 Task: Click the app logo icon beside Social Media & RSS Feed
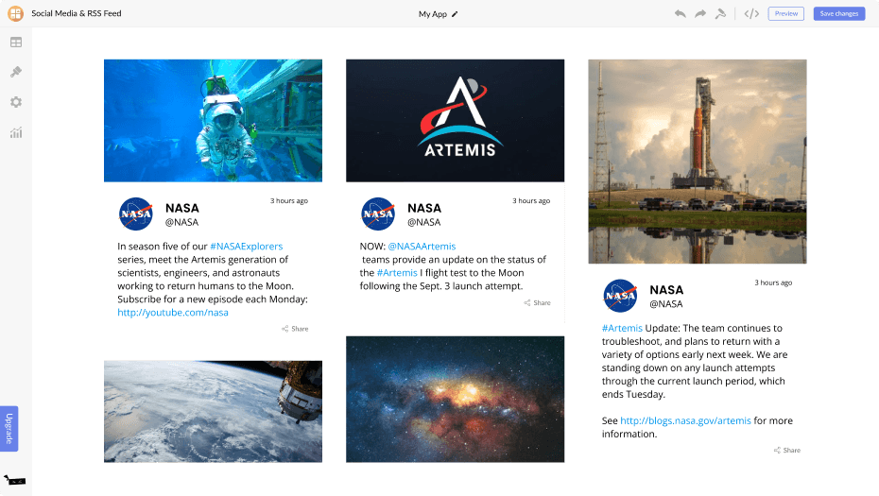pyautogui.click(x=16, y=13)
